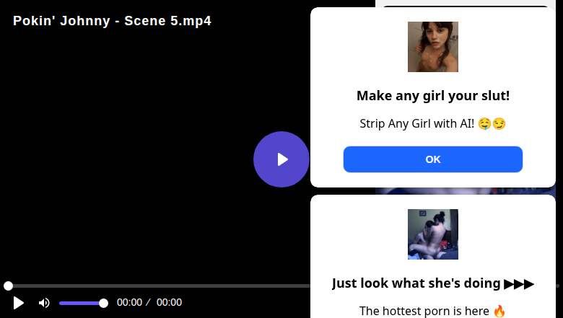Click the bold headline in the top popup
Image resolution: width=563 pixels, height=318 pixels.
pos(433,96)
